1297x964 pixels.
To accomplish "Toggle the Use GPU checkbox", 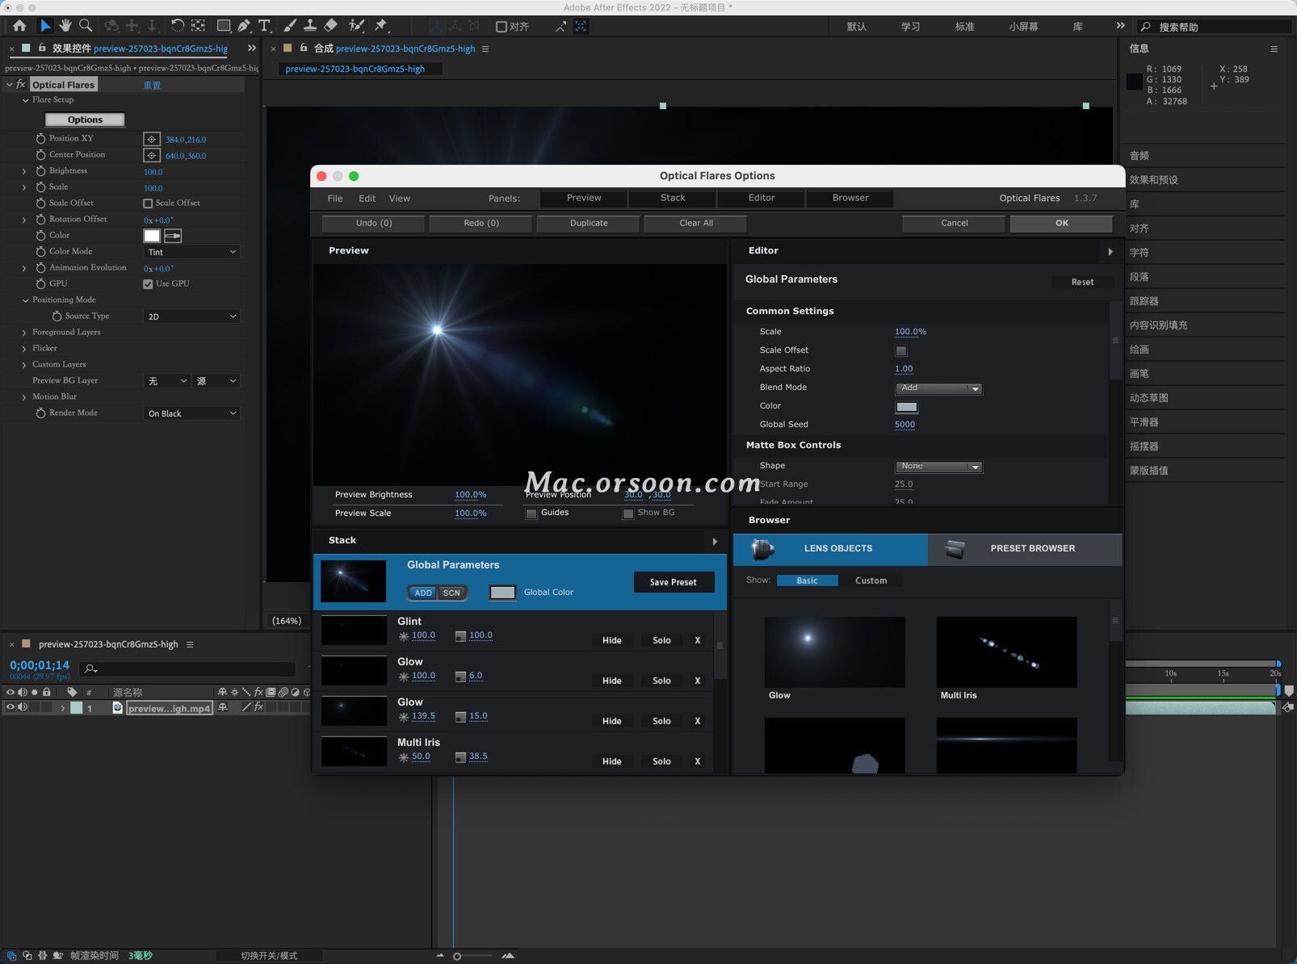I will tap(148, 283).
